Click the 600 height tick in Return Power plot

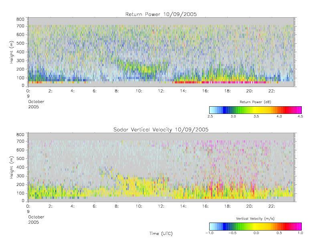click(20, 34)
